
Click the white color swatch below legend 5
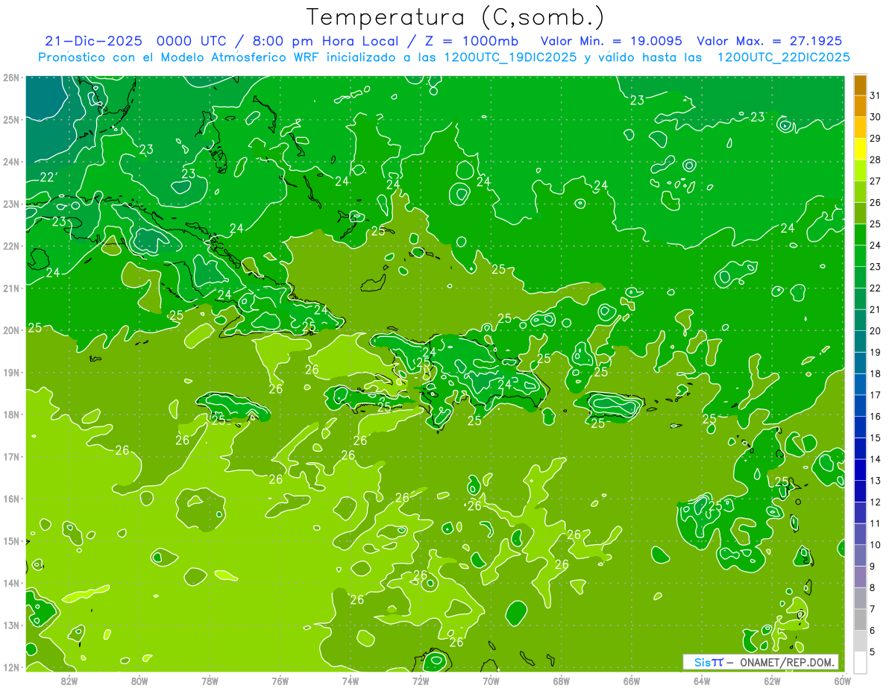click(x=860, y=662)
